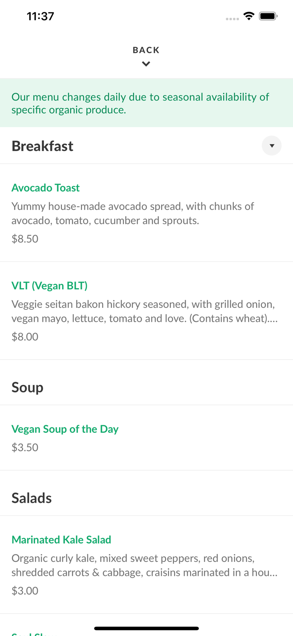Tap the $3.50 soup price
293x636 pixels.
coord(25,447)
